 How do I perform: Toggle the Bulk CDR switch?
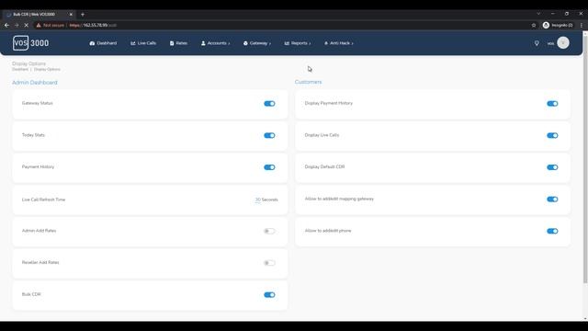coord(269,295)
